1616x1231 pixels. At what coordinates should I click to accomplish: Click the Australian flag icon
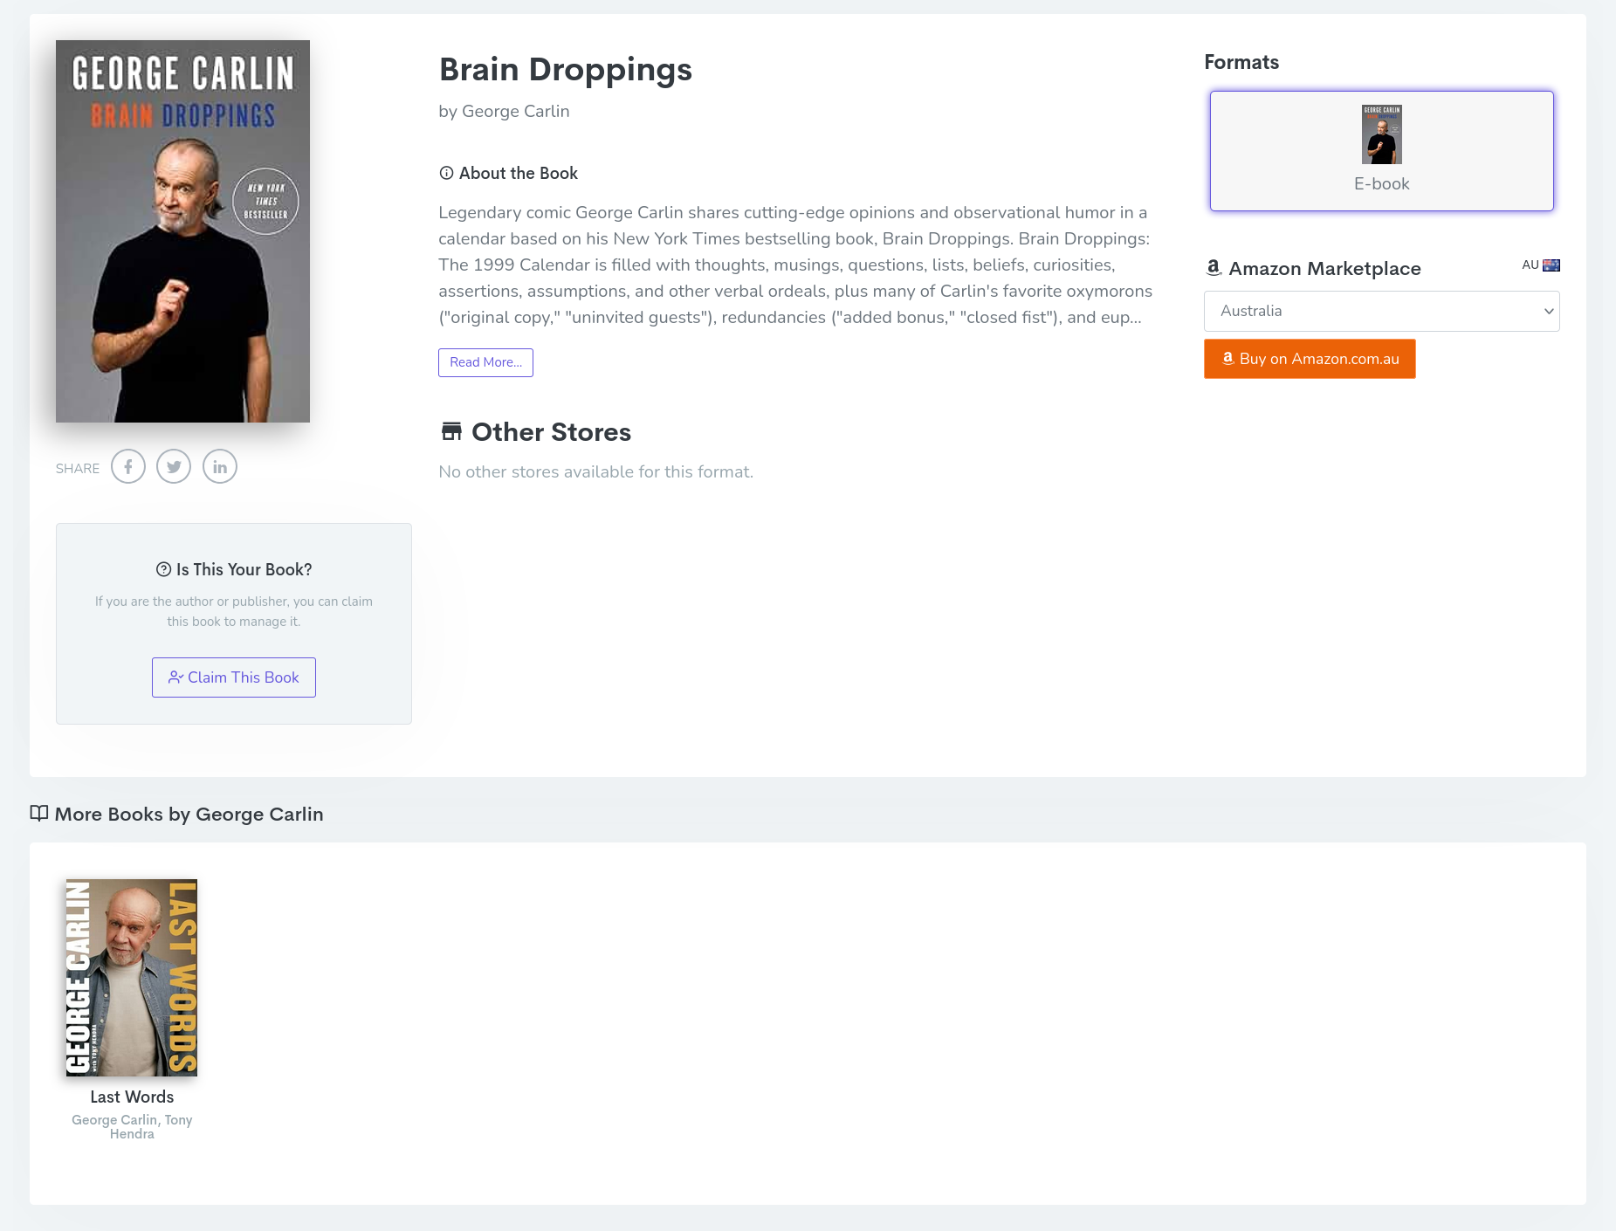coord(1551,265)
